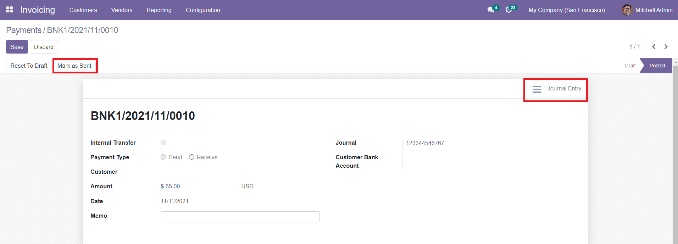This screenshot has height=244, width=678.
Task: Open the conversations chat icon
Action: (x=491, y=10)
